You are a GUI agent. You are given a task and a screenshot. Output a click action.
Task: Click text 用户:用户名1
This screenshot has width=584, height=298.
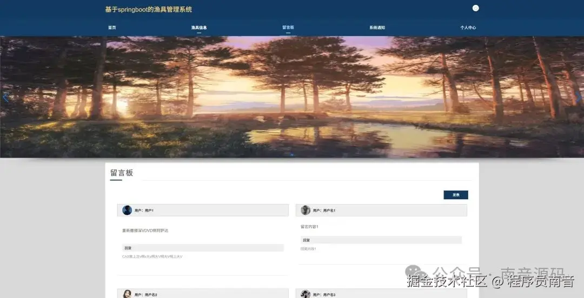pyautogui.click(x=324, y=211)
